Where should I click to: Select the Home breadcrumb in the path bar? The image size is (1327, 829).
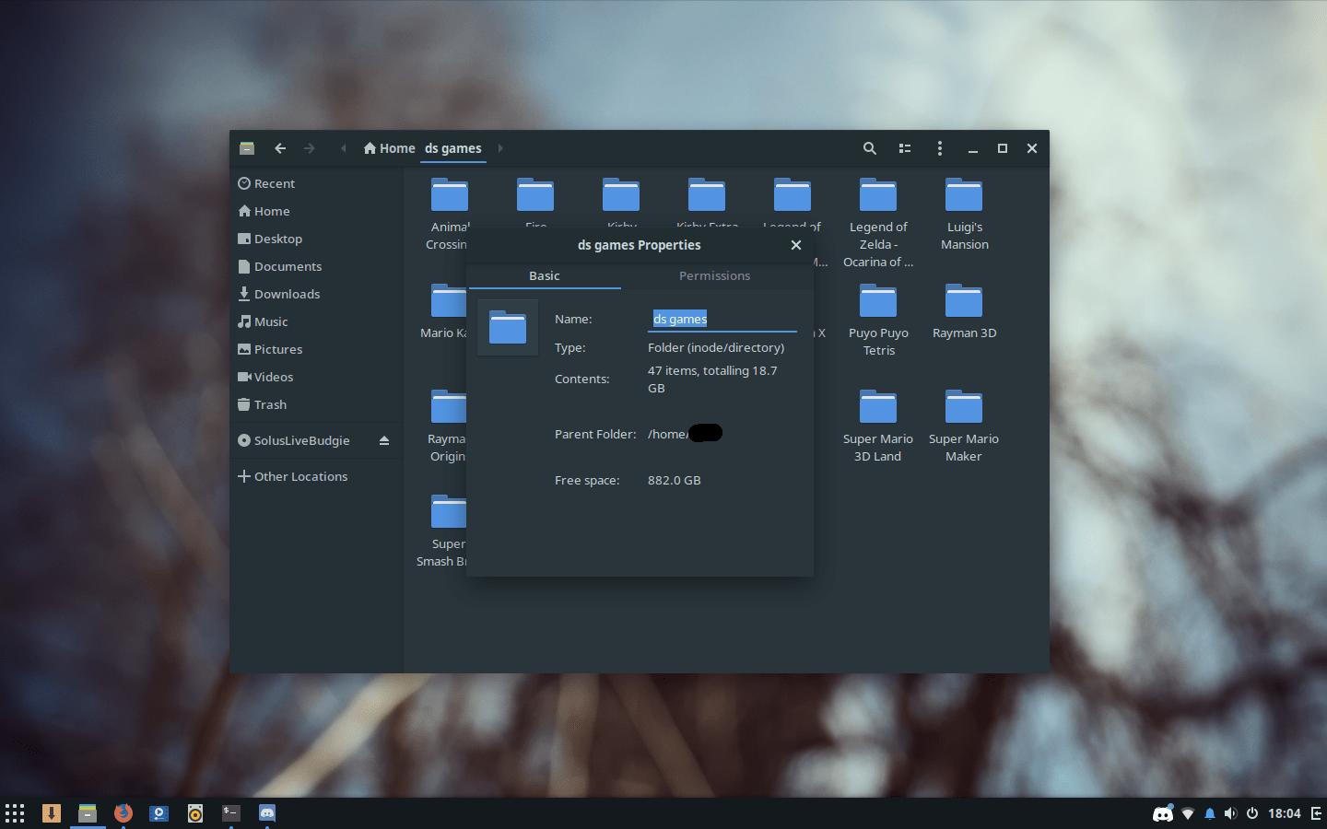point(389,148)
